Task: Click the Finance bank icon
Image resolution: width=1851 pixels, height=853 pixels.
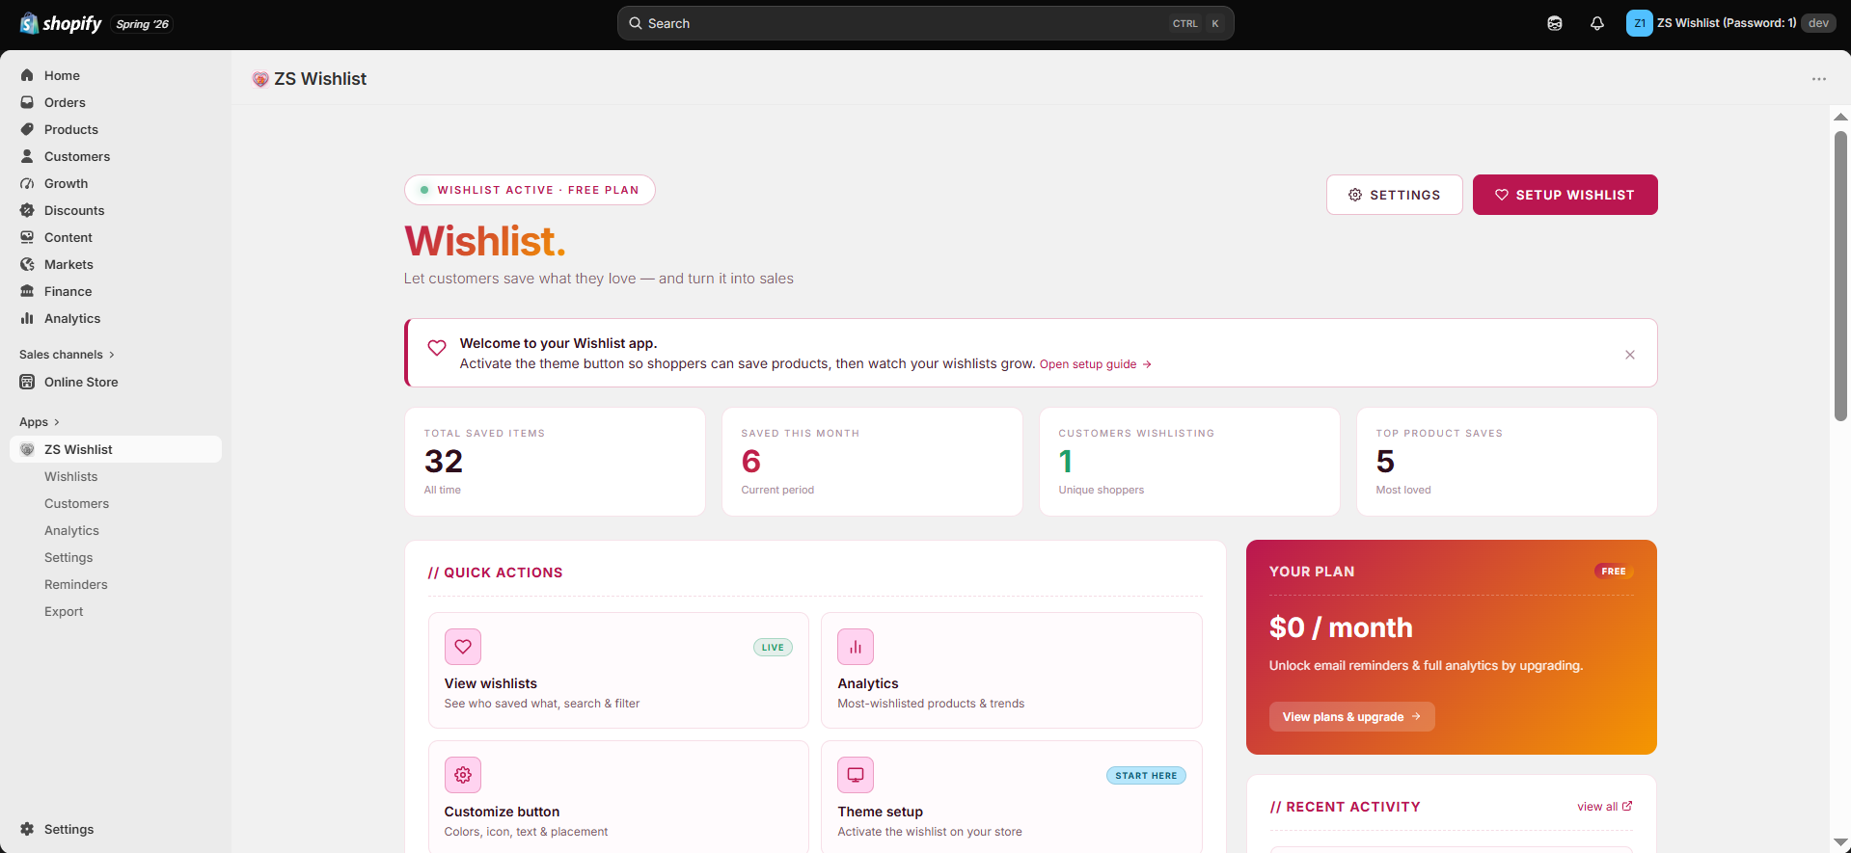Action: (27, 291)
